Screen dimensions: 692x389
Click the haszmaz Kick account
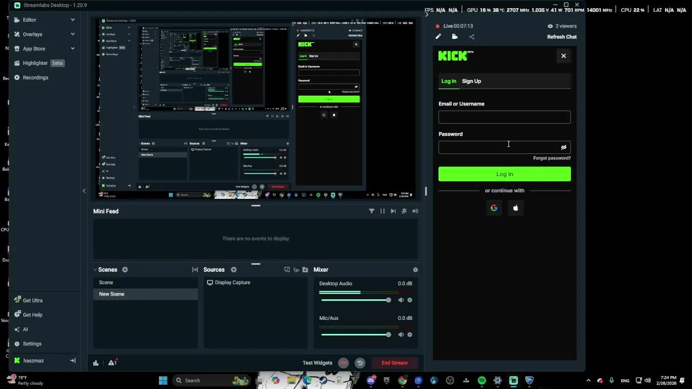pos(34,360)
